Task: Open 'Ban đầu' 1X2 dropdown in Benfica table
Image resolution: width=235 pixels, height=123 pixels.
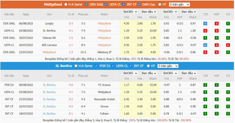Action: coord(149,73)
